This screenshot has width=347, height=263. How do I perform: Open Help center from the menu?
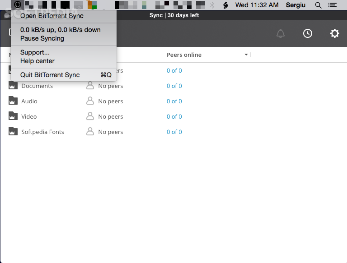[x=37, y=61]
